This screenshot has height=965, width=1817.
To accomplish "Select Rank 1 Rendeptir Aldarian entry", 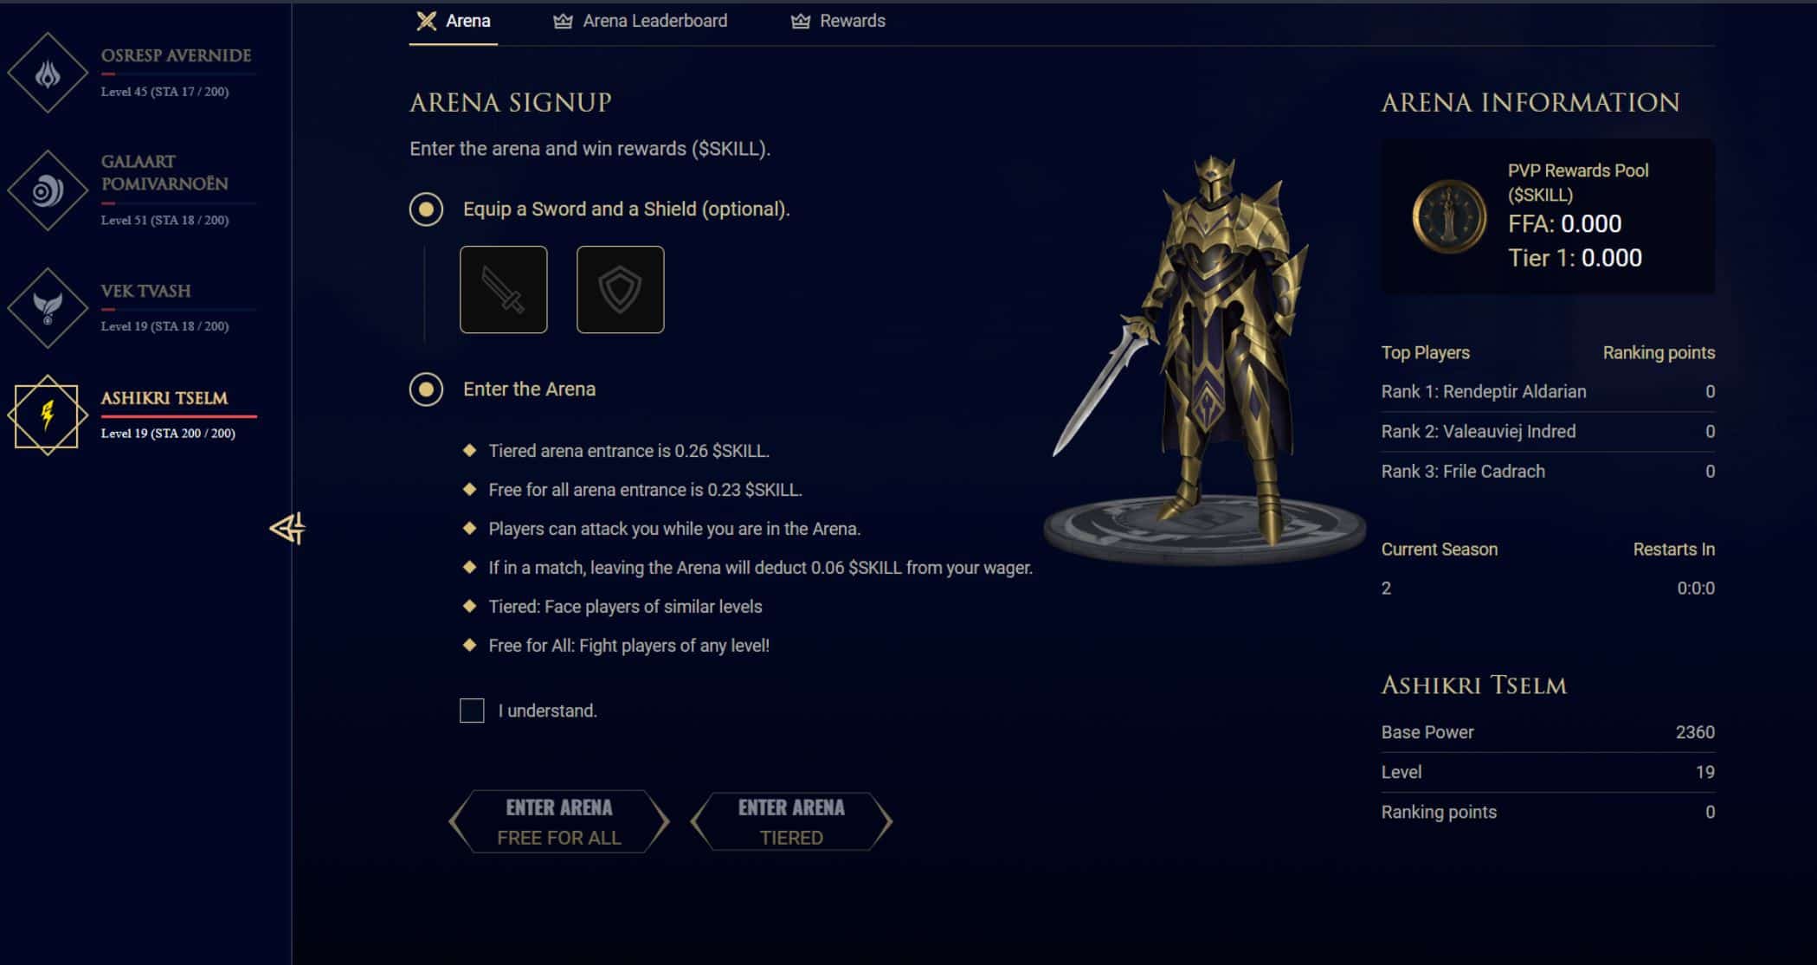I will 1548,392.
